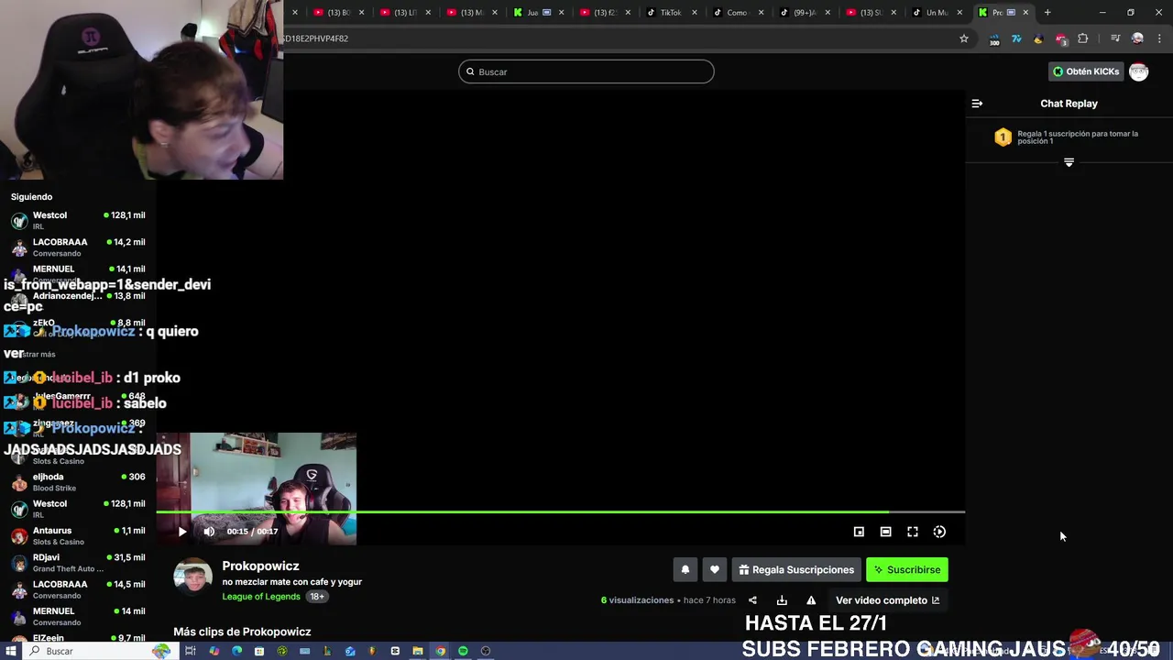Open OBS Studio from the taskbar
This screenshot has height=660, width=1173.
pyautogui.click(x=486, y=651)
